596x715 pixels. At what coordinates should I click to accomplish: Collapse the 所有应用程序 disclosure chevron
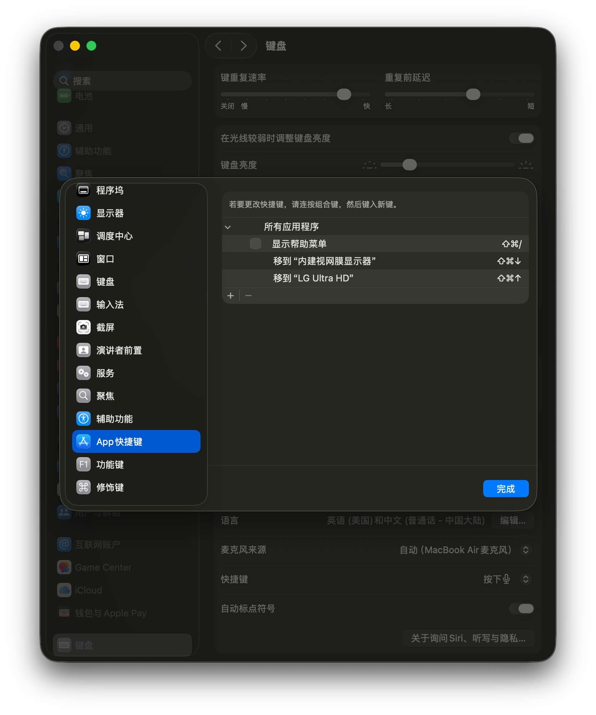click(x=228, y=227)
